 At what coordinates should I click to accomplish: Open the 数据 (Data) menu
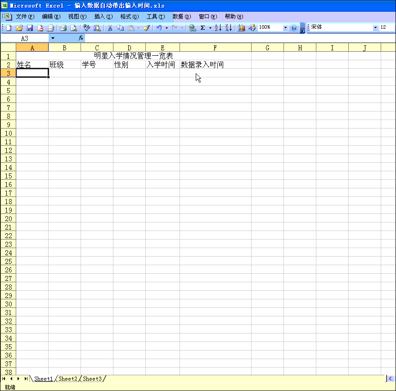[x=181, y=17]
